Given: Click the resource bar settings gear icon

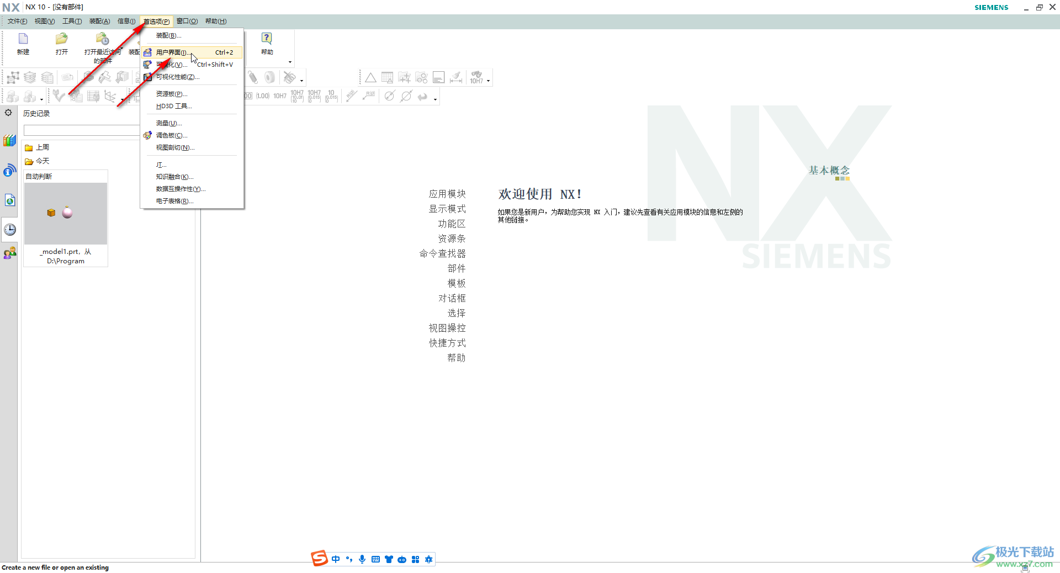Looking at the screenshot, I should (x=8, y=113).
